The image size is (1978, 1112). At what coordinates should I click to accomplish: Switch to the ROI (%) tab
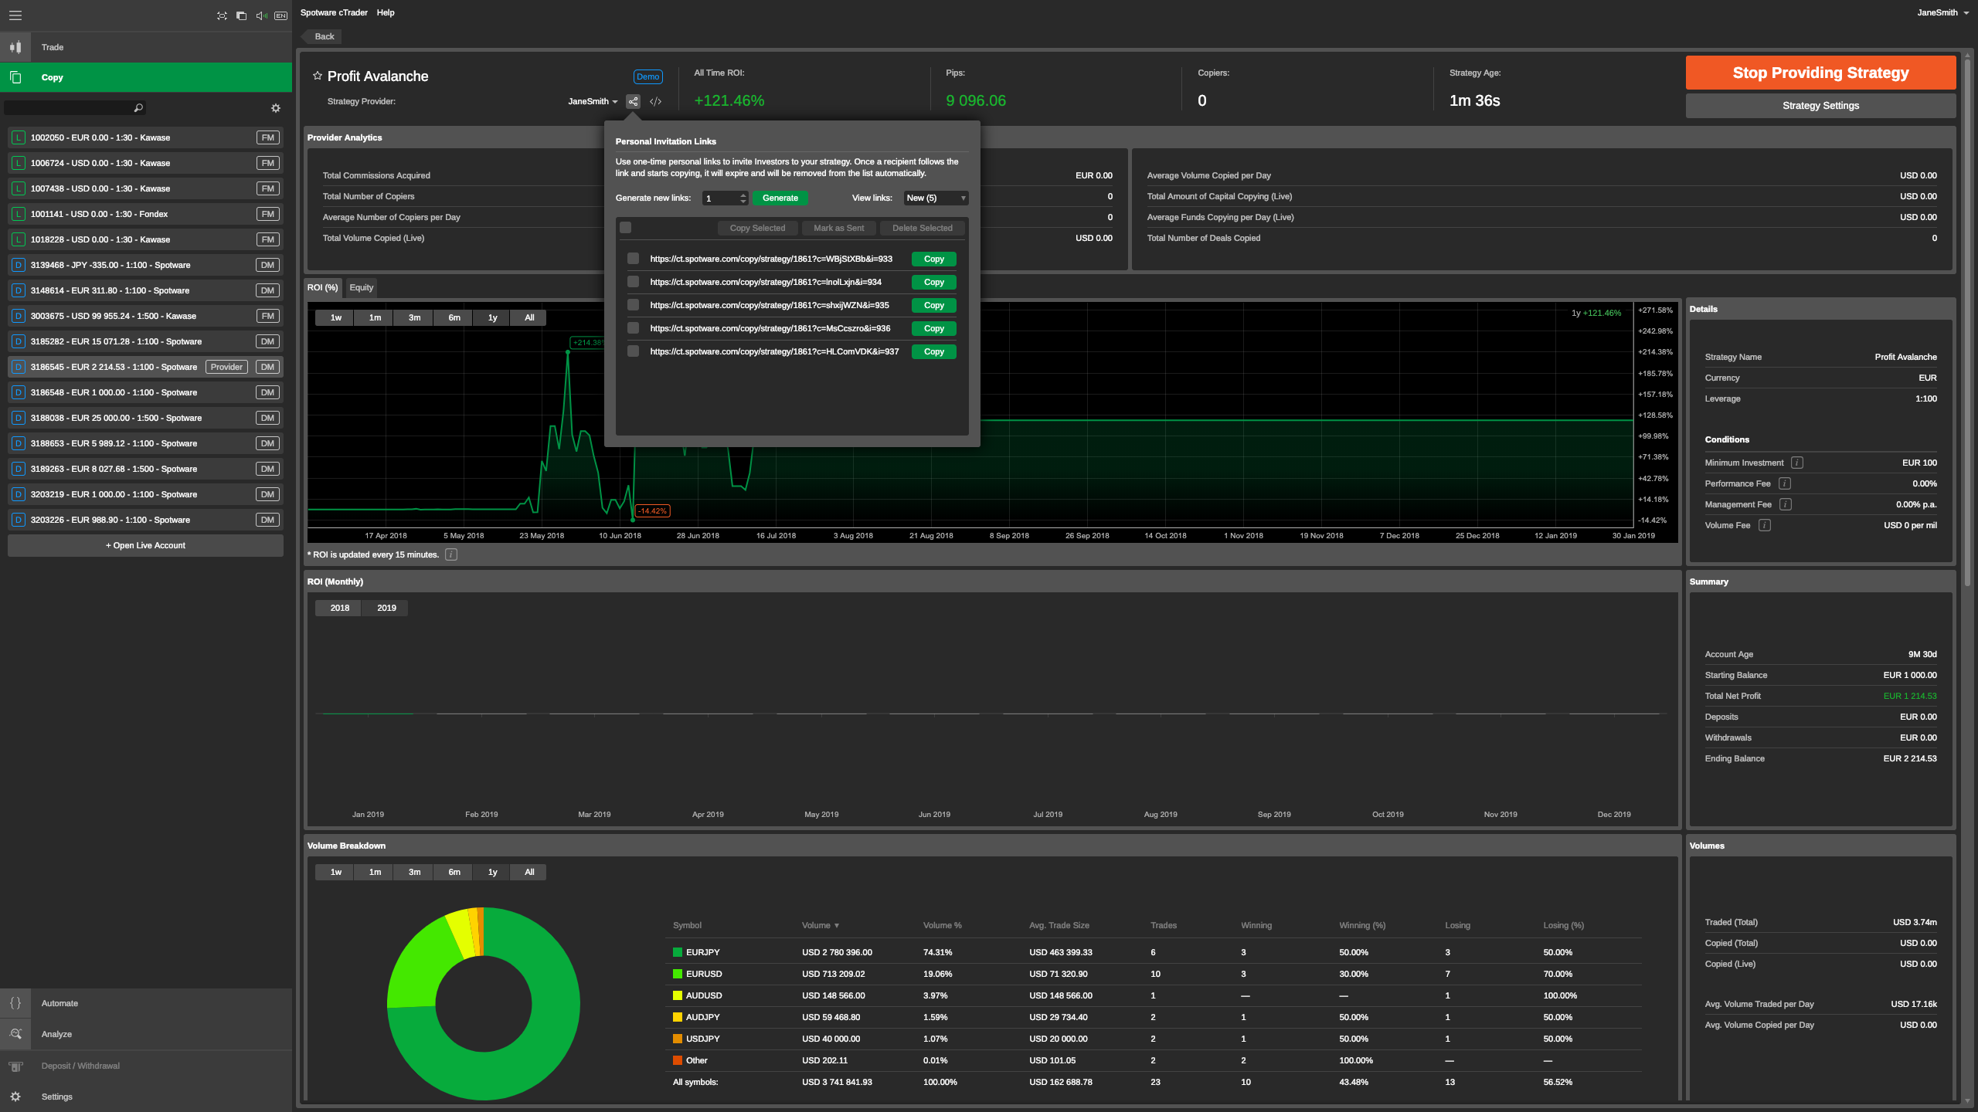pos(323,287)
